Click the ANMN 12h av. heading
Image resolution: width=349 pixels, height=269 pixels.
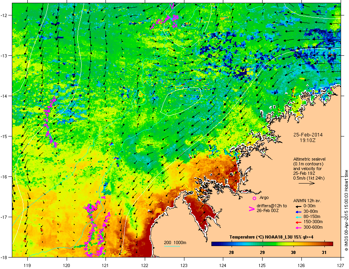[307, 201]
